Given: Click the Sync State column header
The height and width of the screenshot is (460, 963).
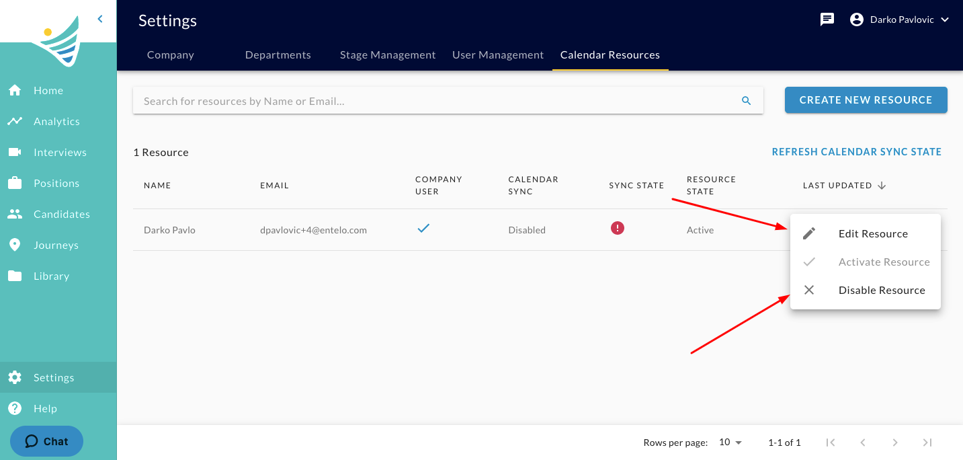Looking at the screenshot, I should pos(636,186).
